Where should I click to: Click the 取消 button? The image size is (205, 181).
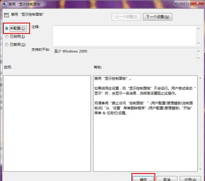click(167, 179)
